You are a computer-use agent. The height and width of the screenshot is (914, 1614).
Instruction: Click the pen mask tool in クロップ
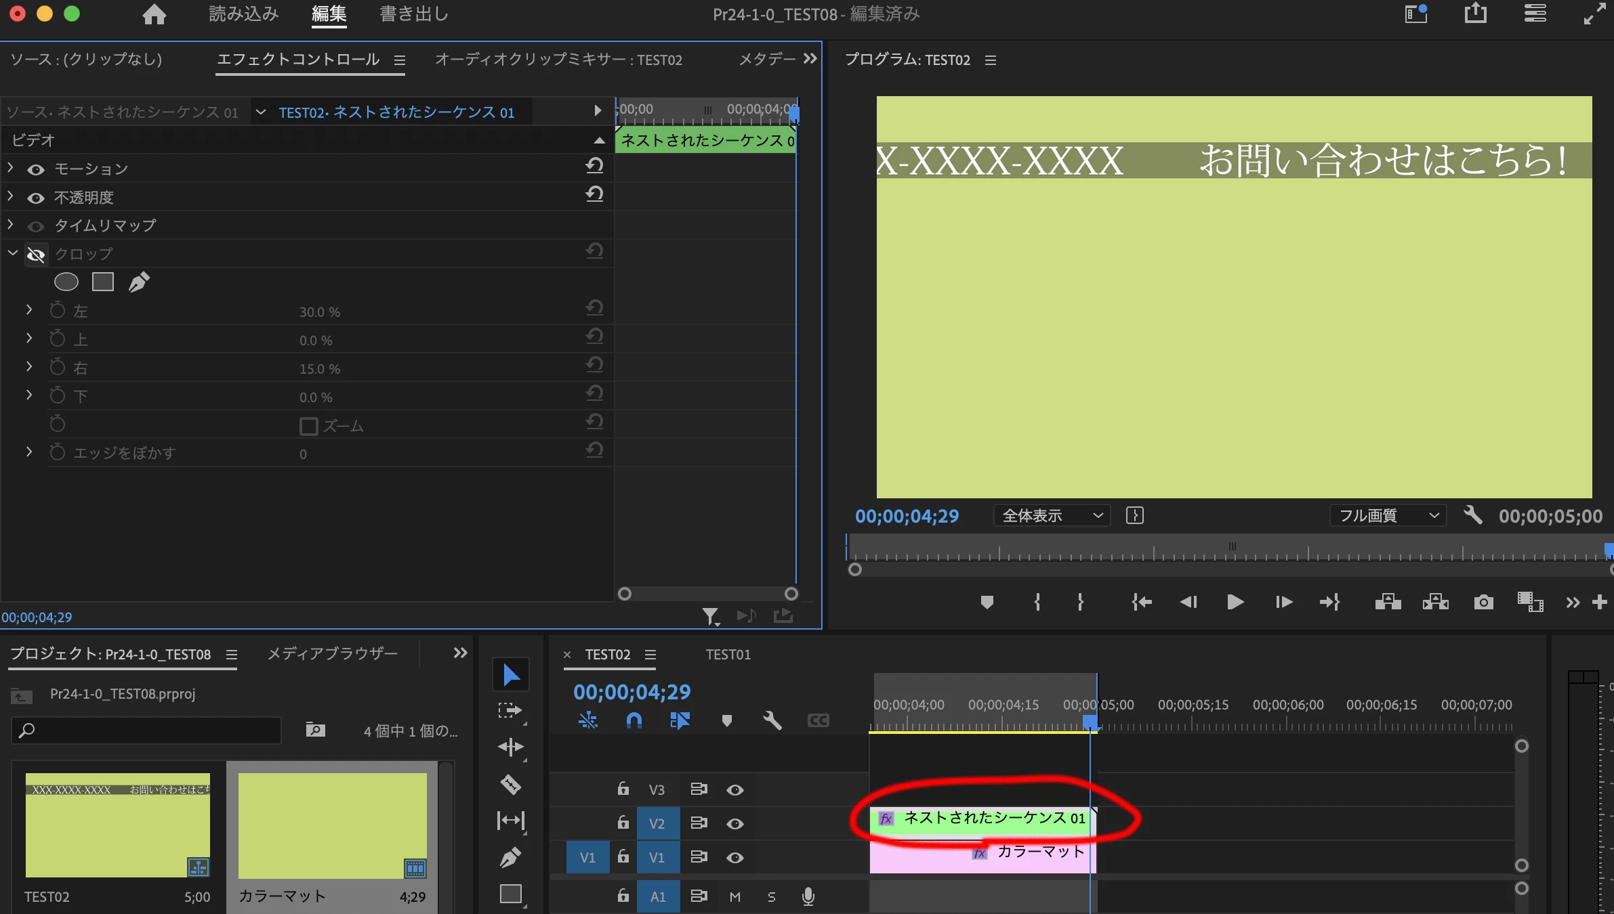(x=139, y=282)
